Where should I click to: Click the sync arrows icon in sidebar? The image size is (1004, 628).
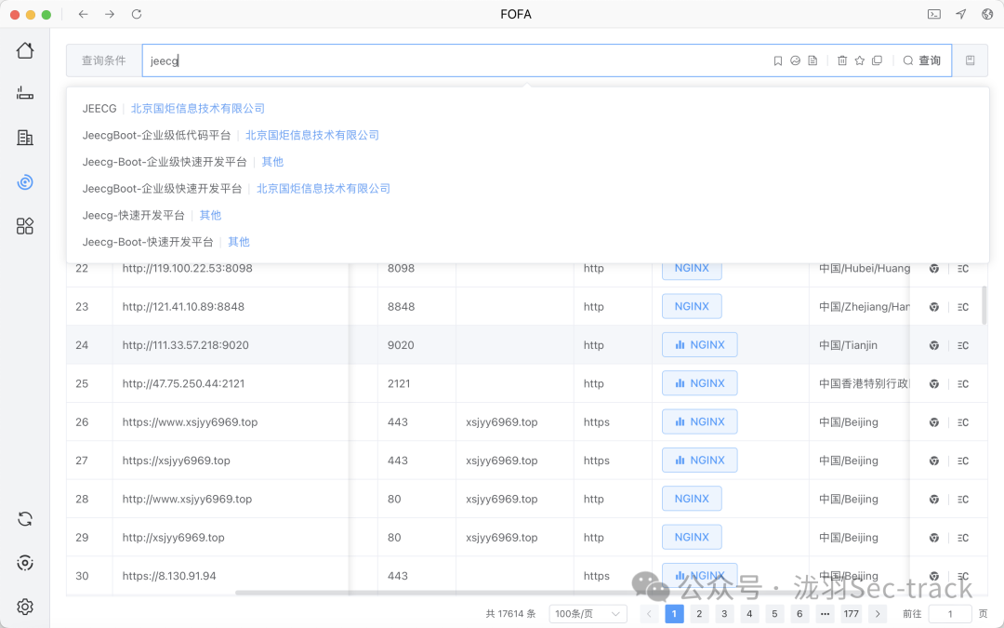coord(25,518)
